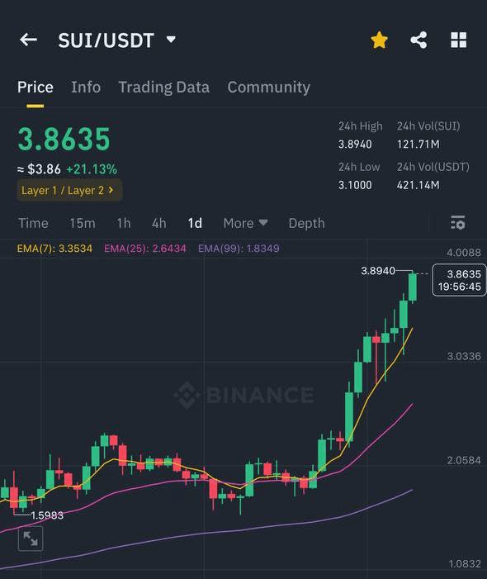This screenshot has height=579, width=487.
Task: Select the EMA(7) indicator label
Action: point(54,248)
